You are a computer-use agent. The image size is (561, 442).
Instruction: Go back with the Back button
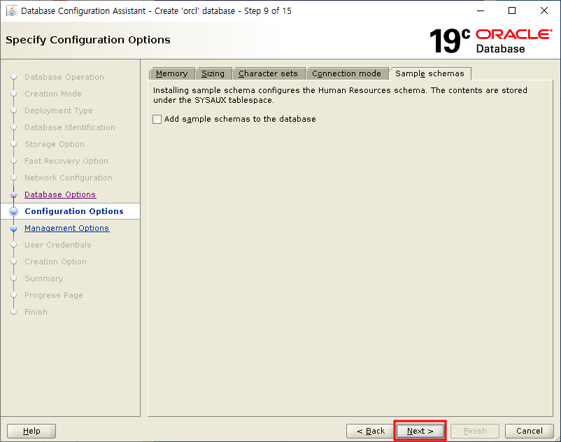370,431
